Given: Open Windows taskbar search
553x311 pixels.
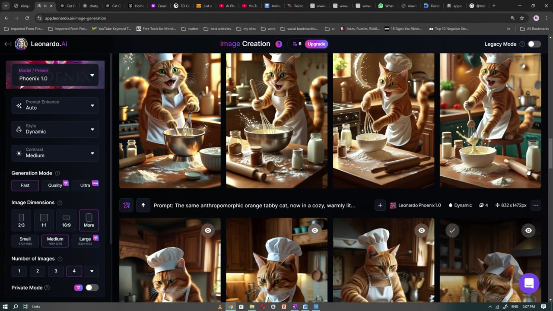Looking at the screenshot, I should pos(16,307).
